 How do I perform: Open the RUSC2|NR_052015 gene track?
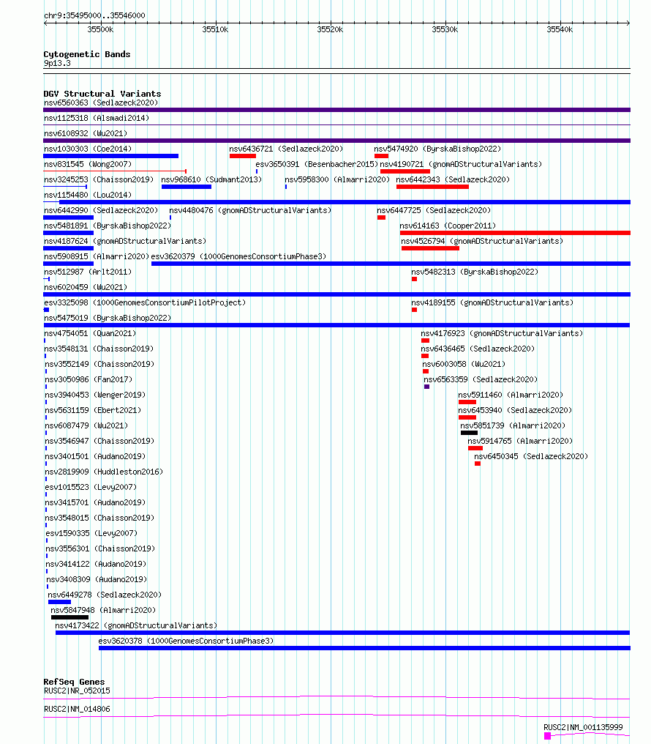(77, 691)
